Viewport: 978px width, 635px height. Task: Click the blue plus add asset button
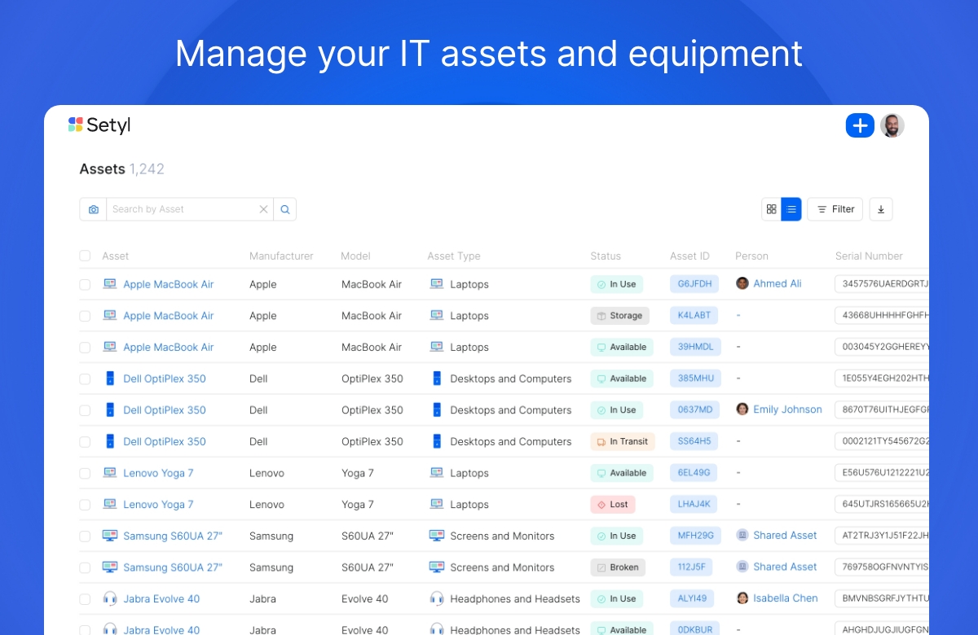860,125
